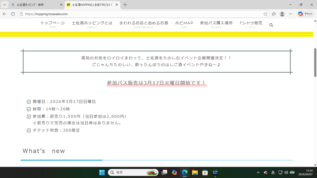Click the 開催日 check icon
317x178 pixels.
click(29, 102)
